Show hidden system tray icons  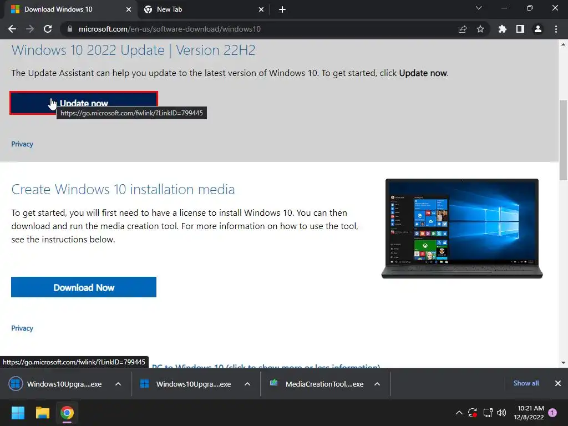459,413
